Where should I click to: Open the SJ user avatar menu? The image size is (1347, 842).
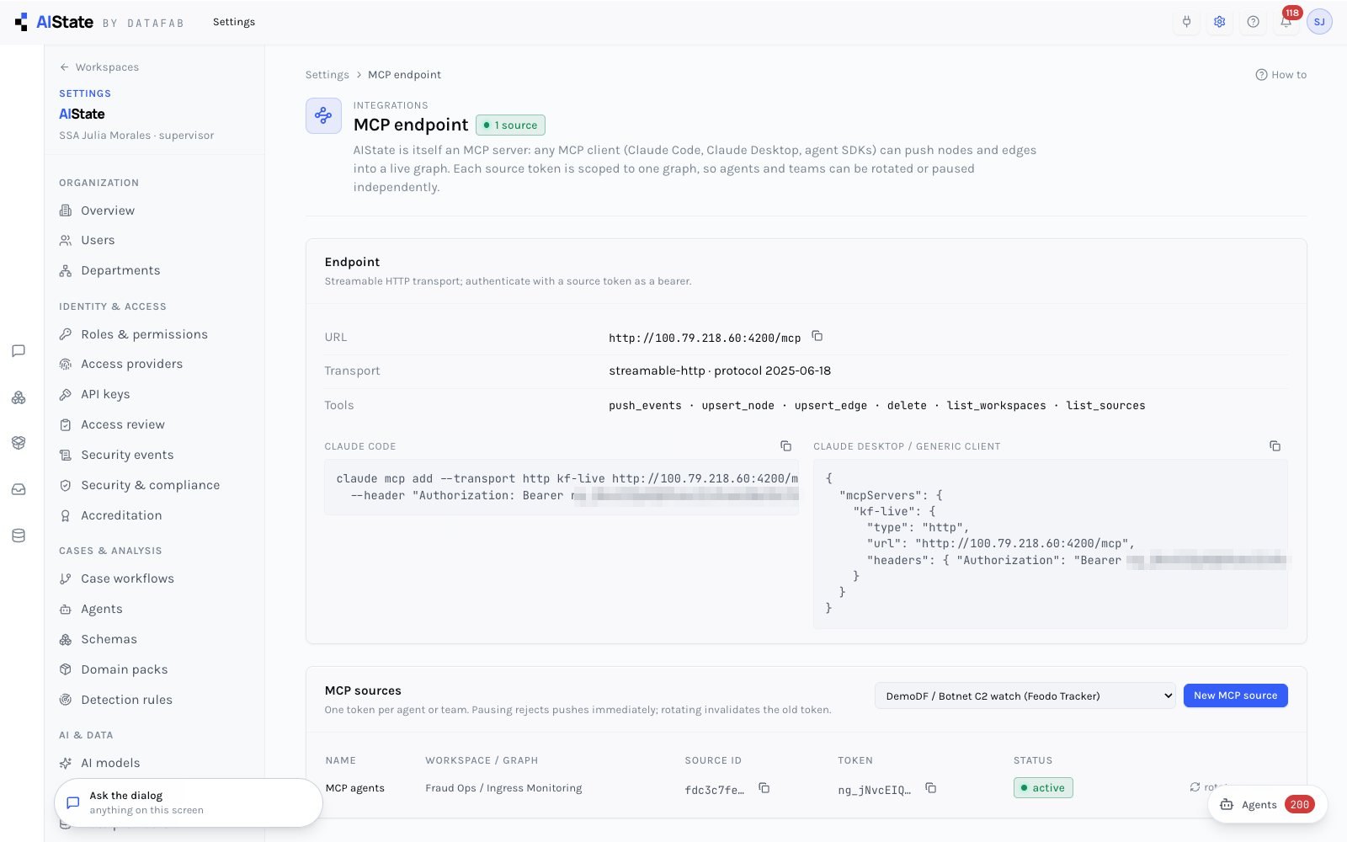[1319, 22]
